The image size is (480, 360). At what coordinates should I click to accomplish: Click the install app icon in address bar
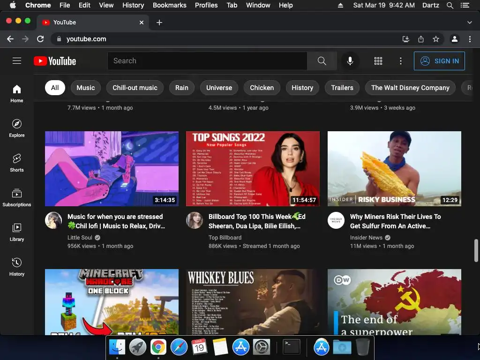pyautogui.click(x=406, y=39)
